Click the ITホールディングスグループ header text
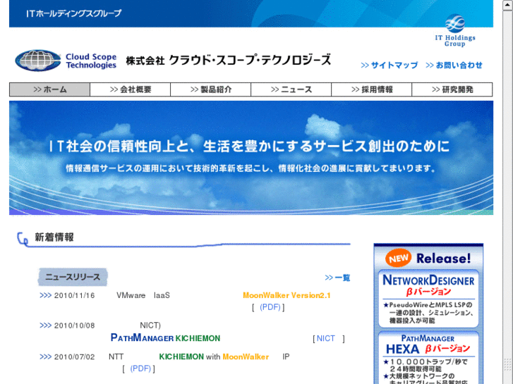 click(x=73, y=13)
